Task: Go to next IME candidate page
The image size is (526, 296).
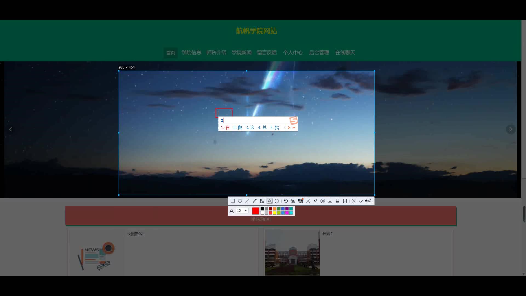Action: coord(289,127)
